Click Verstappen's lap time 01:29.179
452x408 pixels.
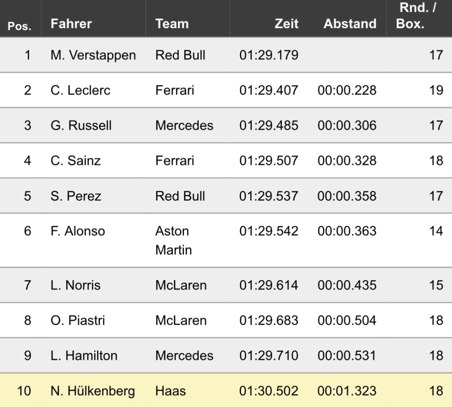(x=269, y=55)
